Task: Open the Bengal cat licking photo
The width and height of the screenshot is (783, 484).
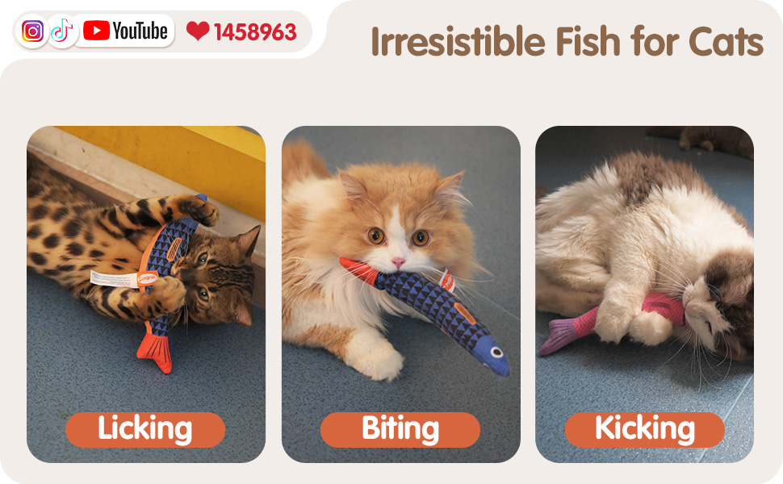Action: tap(146, 294)
